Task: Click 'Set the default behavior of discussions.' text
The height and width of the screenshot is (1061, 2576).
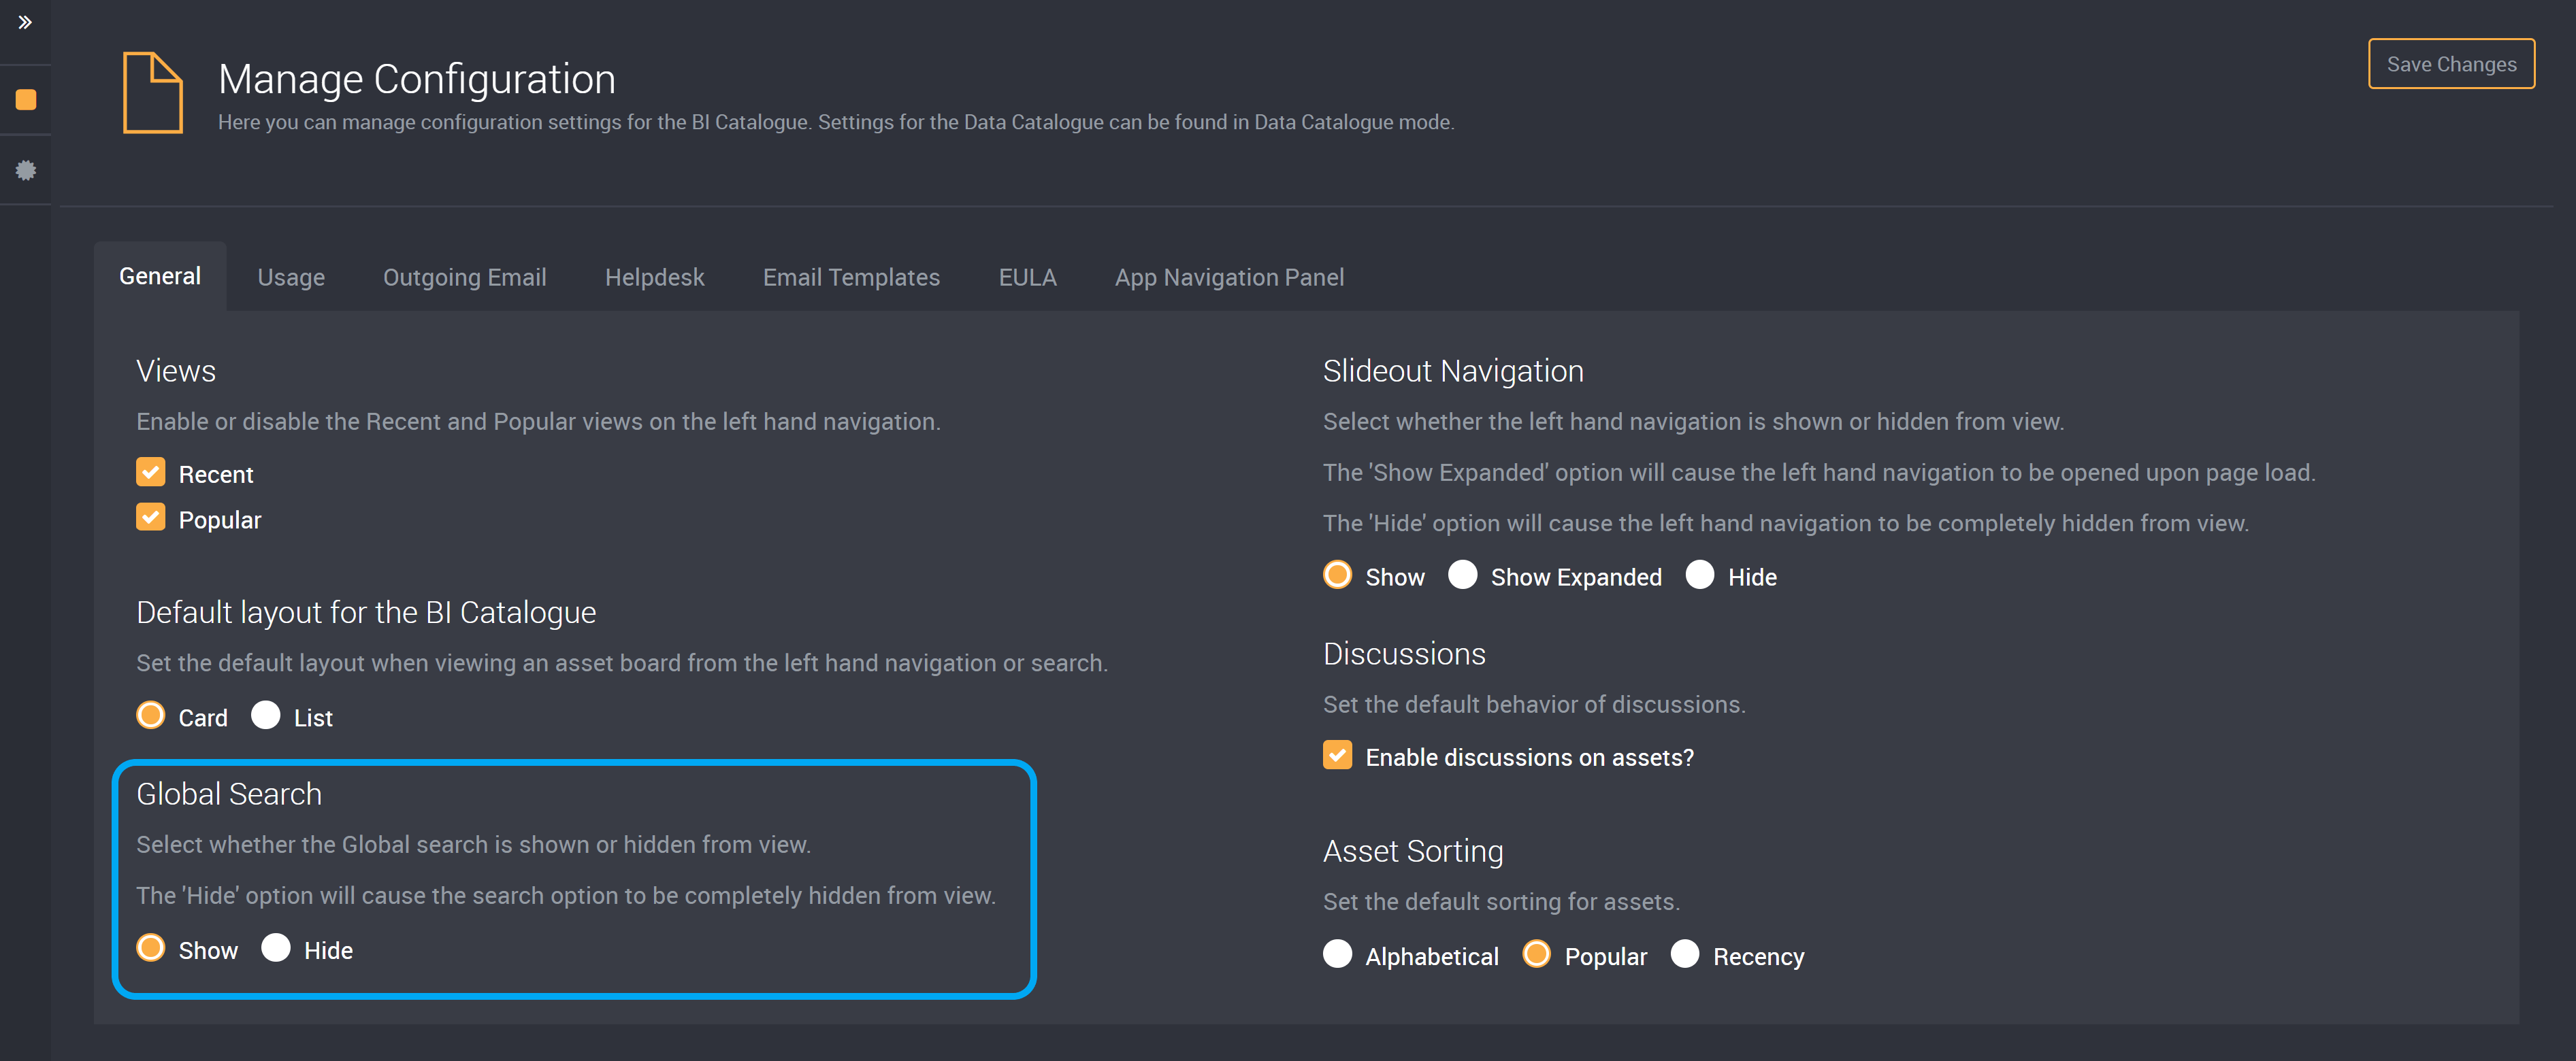Action: coord(1534,705)
